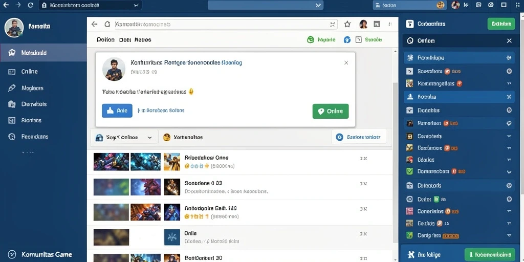
Task: Toggle the circle on the "Codes" row
Action: [509, 199]
